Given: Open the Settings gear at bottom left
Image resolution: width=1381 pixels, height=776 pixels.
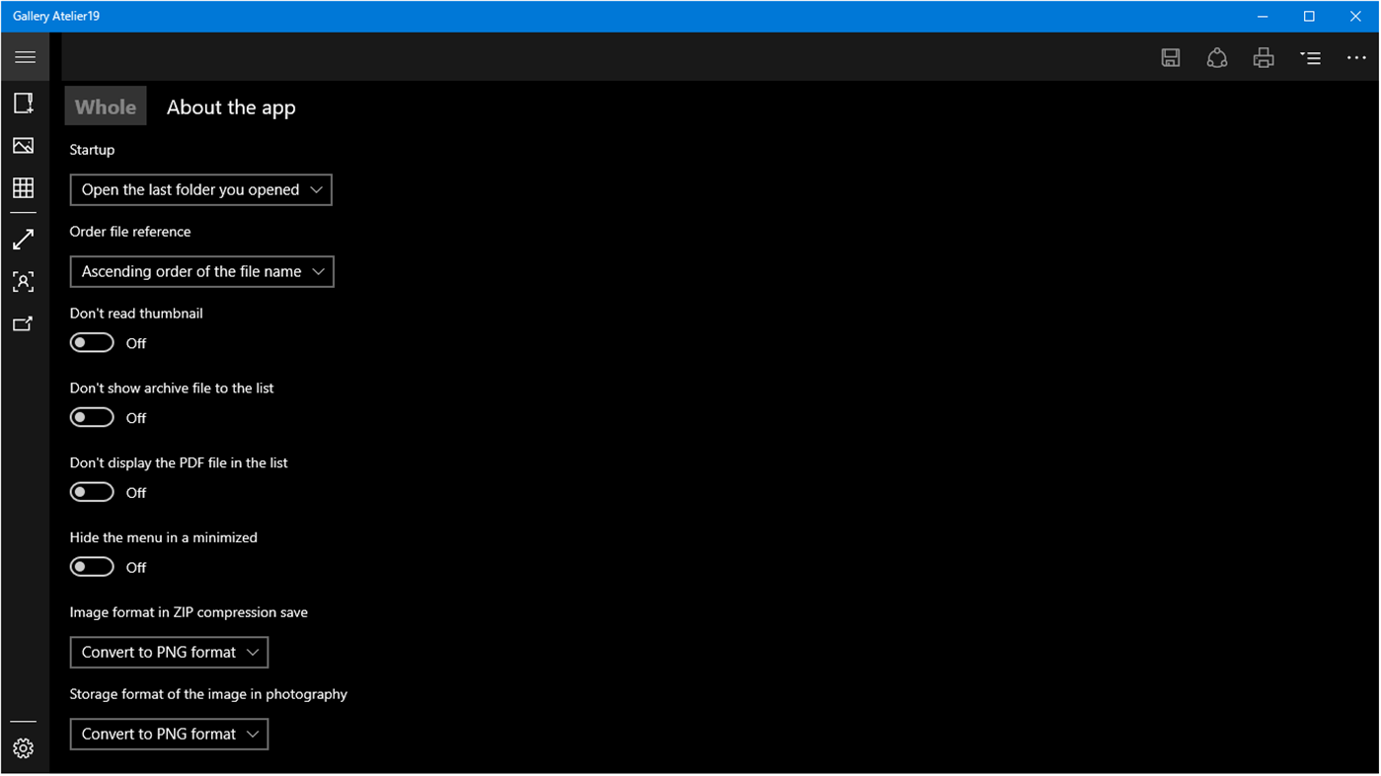Looking at the screenshot, I should pyautogui.click(x=24, y=747).
